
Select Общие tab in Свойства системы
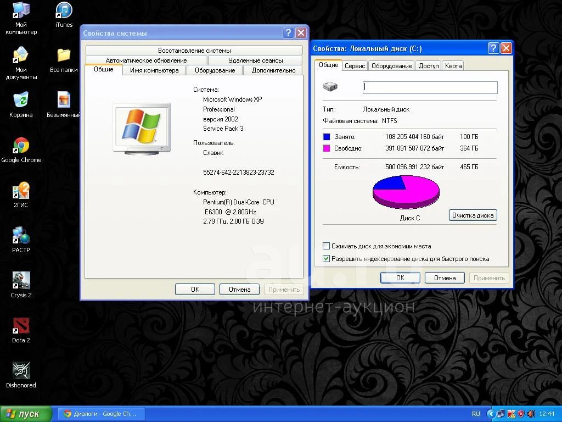pos(104,70)
